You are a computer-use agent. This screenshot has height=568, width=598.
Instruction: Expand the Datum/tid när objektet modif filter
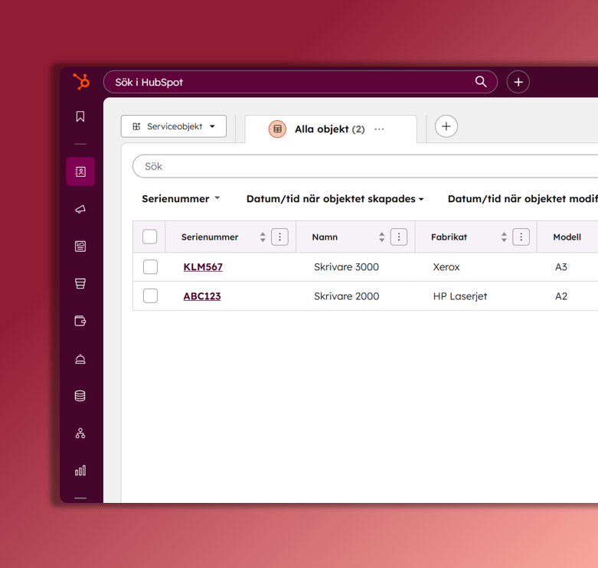pos(522,198)
